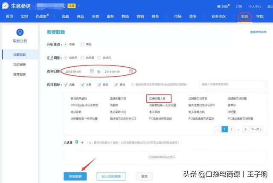Select current pagination page 1

click(x=225, y=129)
